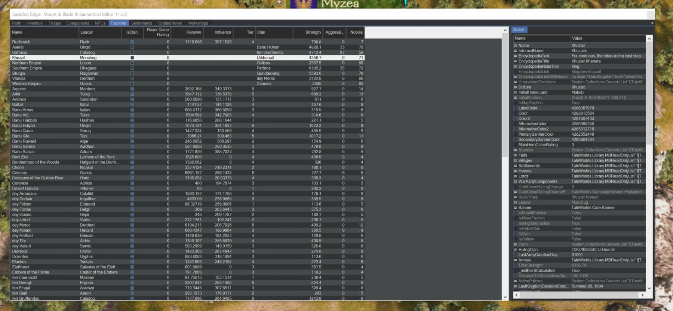Screen dimensions: 673x311
Task: Click Detail panel scroll right arrow
Action: point(642,295)
